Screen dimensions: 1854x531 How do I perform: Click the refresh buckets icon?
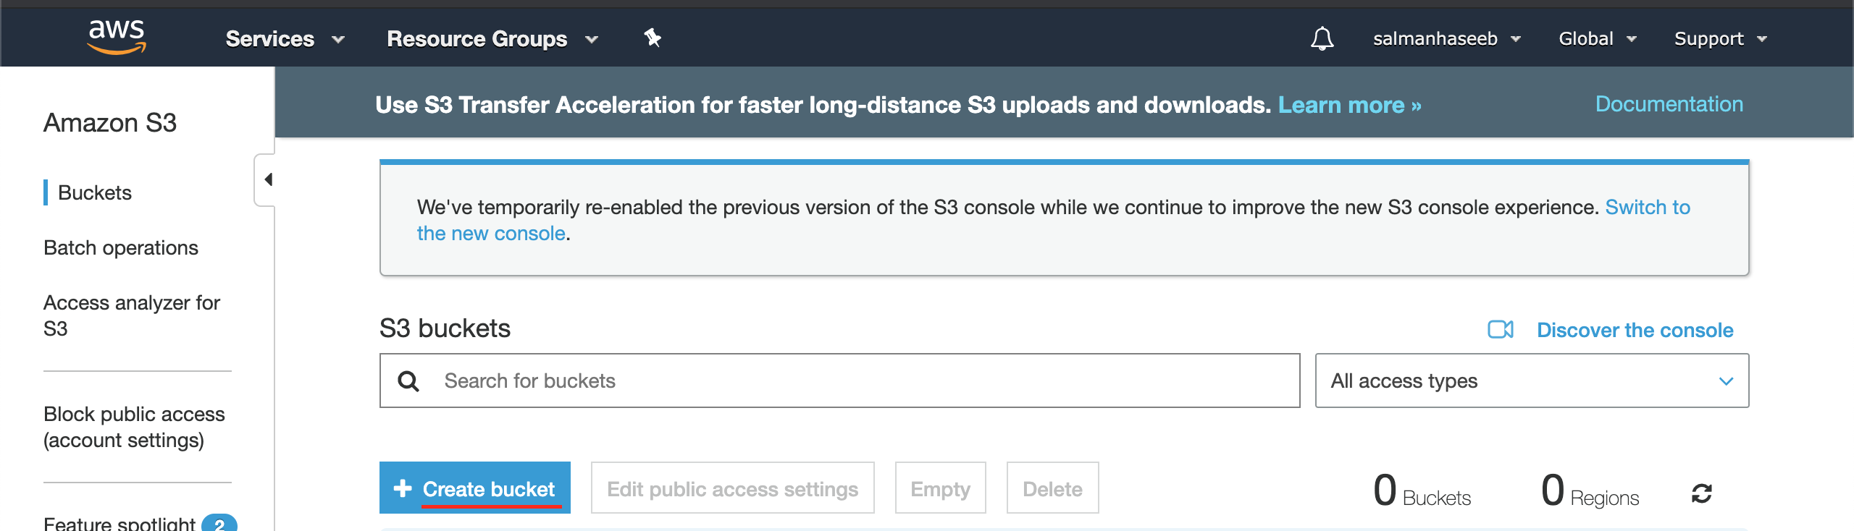coord(1701,493)
